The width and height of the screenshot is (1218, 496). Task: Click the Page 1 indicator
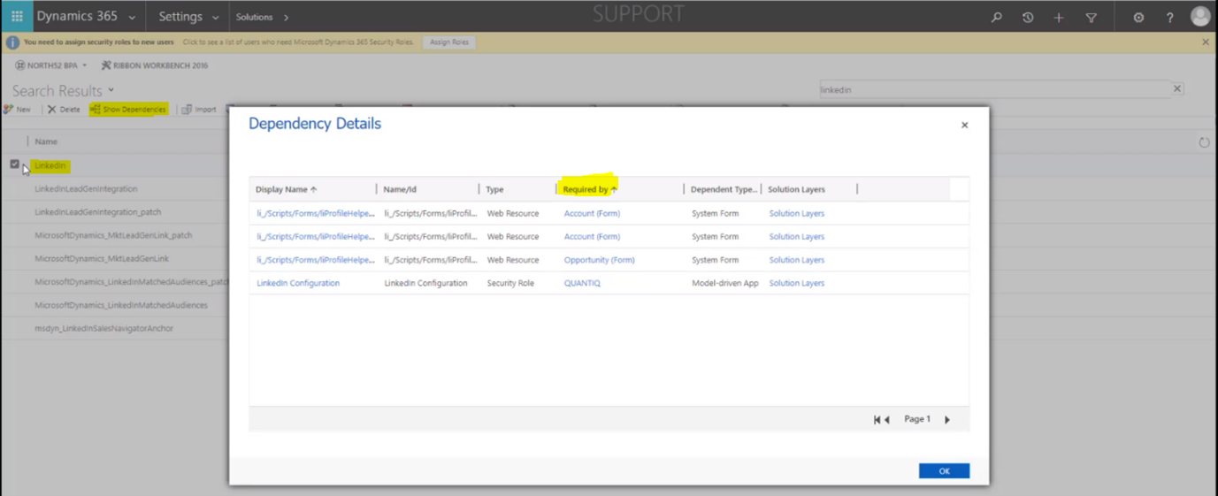point(917,419)
